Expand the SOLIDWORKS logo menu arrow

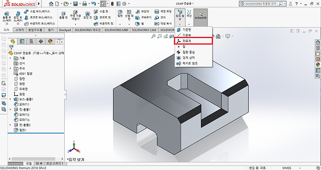(39, 4)
